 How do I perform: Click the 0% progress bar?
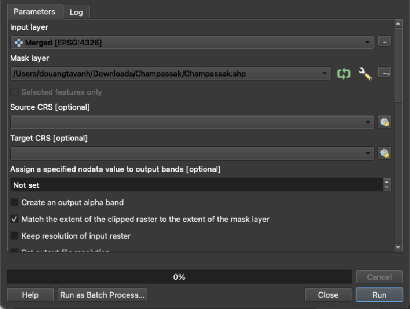tap(179, 277)
